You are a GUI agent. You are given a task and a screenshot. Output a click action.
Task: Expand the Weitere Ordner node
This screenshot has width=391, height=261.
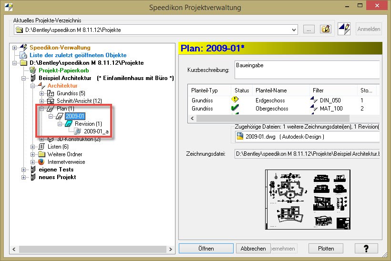point(33,154)
